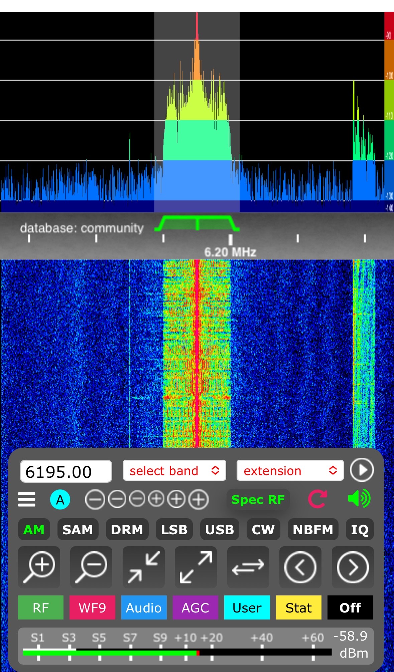Click the red circular reload arrow icon
Image resolution: width=394 pixels, height=672 pixels.
pyautogui.click(x=317, y=499)
